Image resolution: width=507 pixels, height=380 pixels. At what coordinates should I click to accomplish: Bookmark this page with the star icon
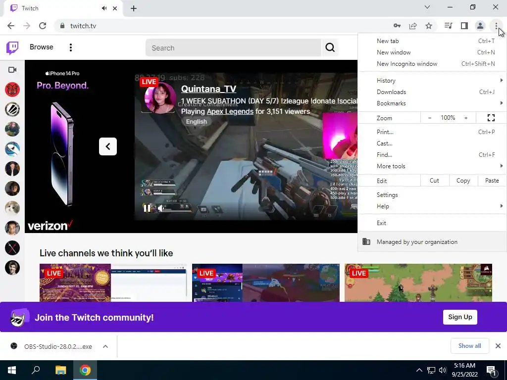[x=429, y=26]
